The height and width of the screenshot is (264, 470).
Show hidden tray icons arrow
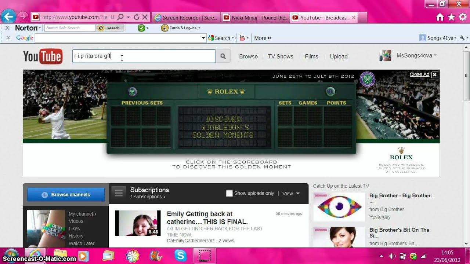tap(381, 256)
